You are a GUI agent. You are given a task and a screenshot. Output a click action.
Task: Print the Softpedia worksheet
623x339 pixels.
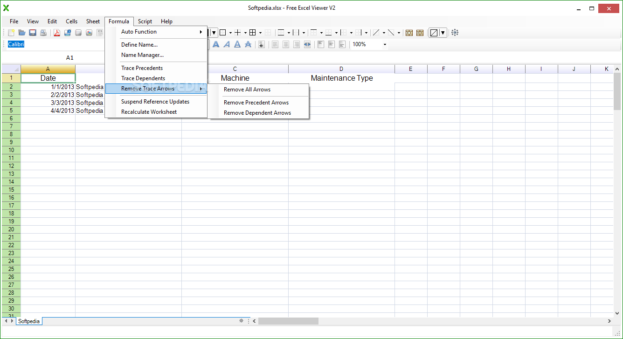(x=44, y=32)
